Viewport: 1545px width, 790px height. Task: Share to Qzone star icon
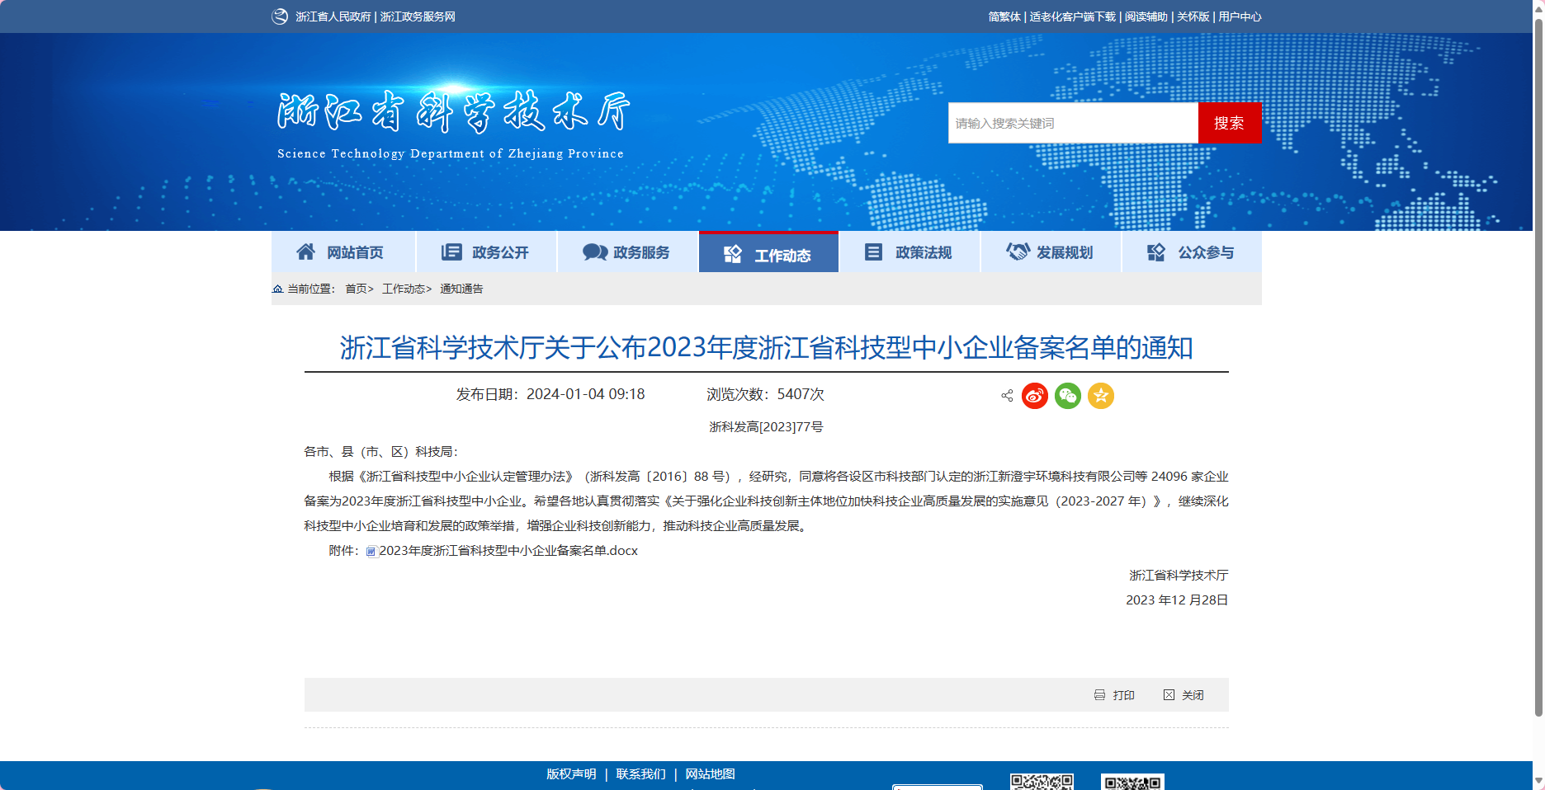click(1101, 396)
